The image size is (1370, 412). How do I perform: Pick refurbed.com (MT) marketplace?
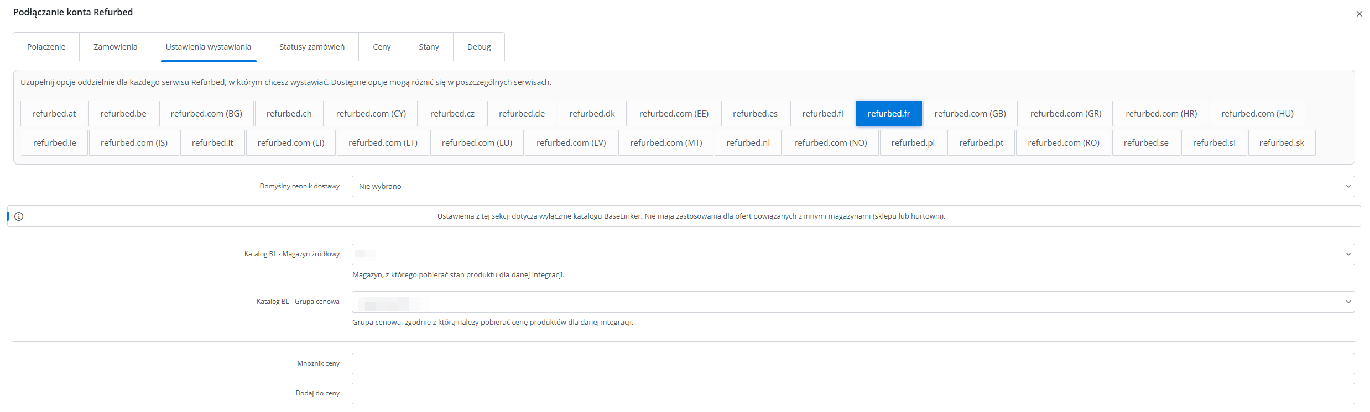pos(666,143)
